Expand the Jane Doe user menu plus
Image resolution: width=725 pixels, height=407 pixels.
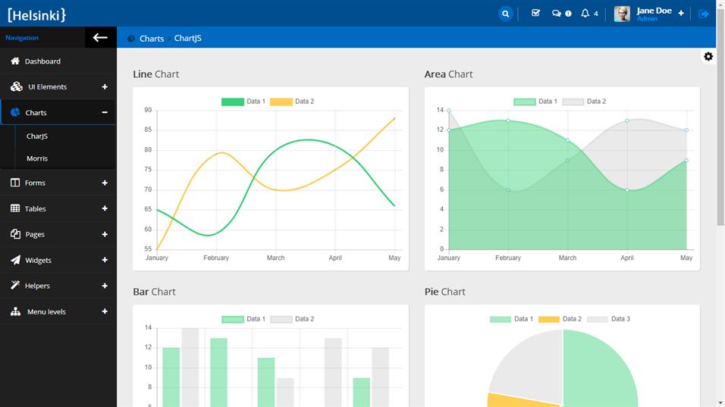coord(681,13)
